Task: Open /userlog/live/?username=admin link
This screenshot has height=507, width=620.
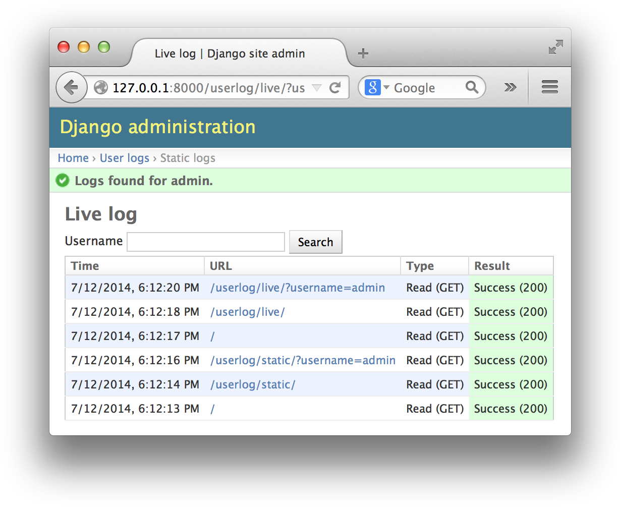Action: (x=298, y=288)
